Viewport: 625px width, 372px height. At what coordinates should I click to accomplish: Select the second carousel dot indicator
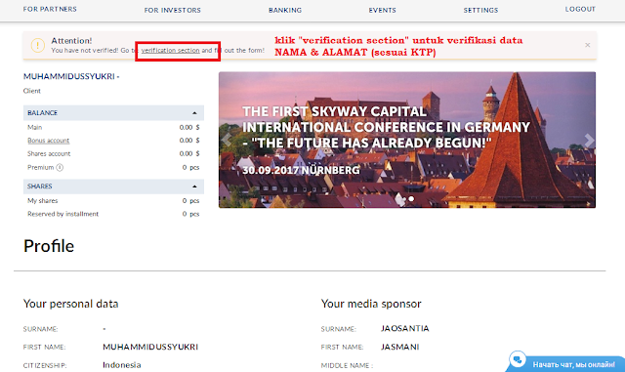tap(411, 198)
